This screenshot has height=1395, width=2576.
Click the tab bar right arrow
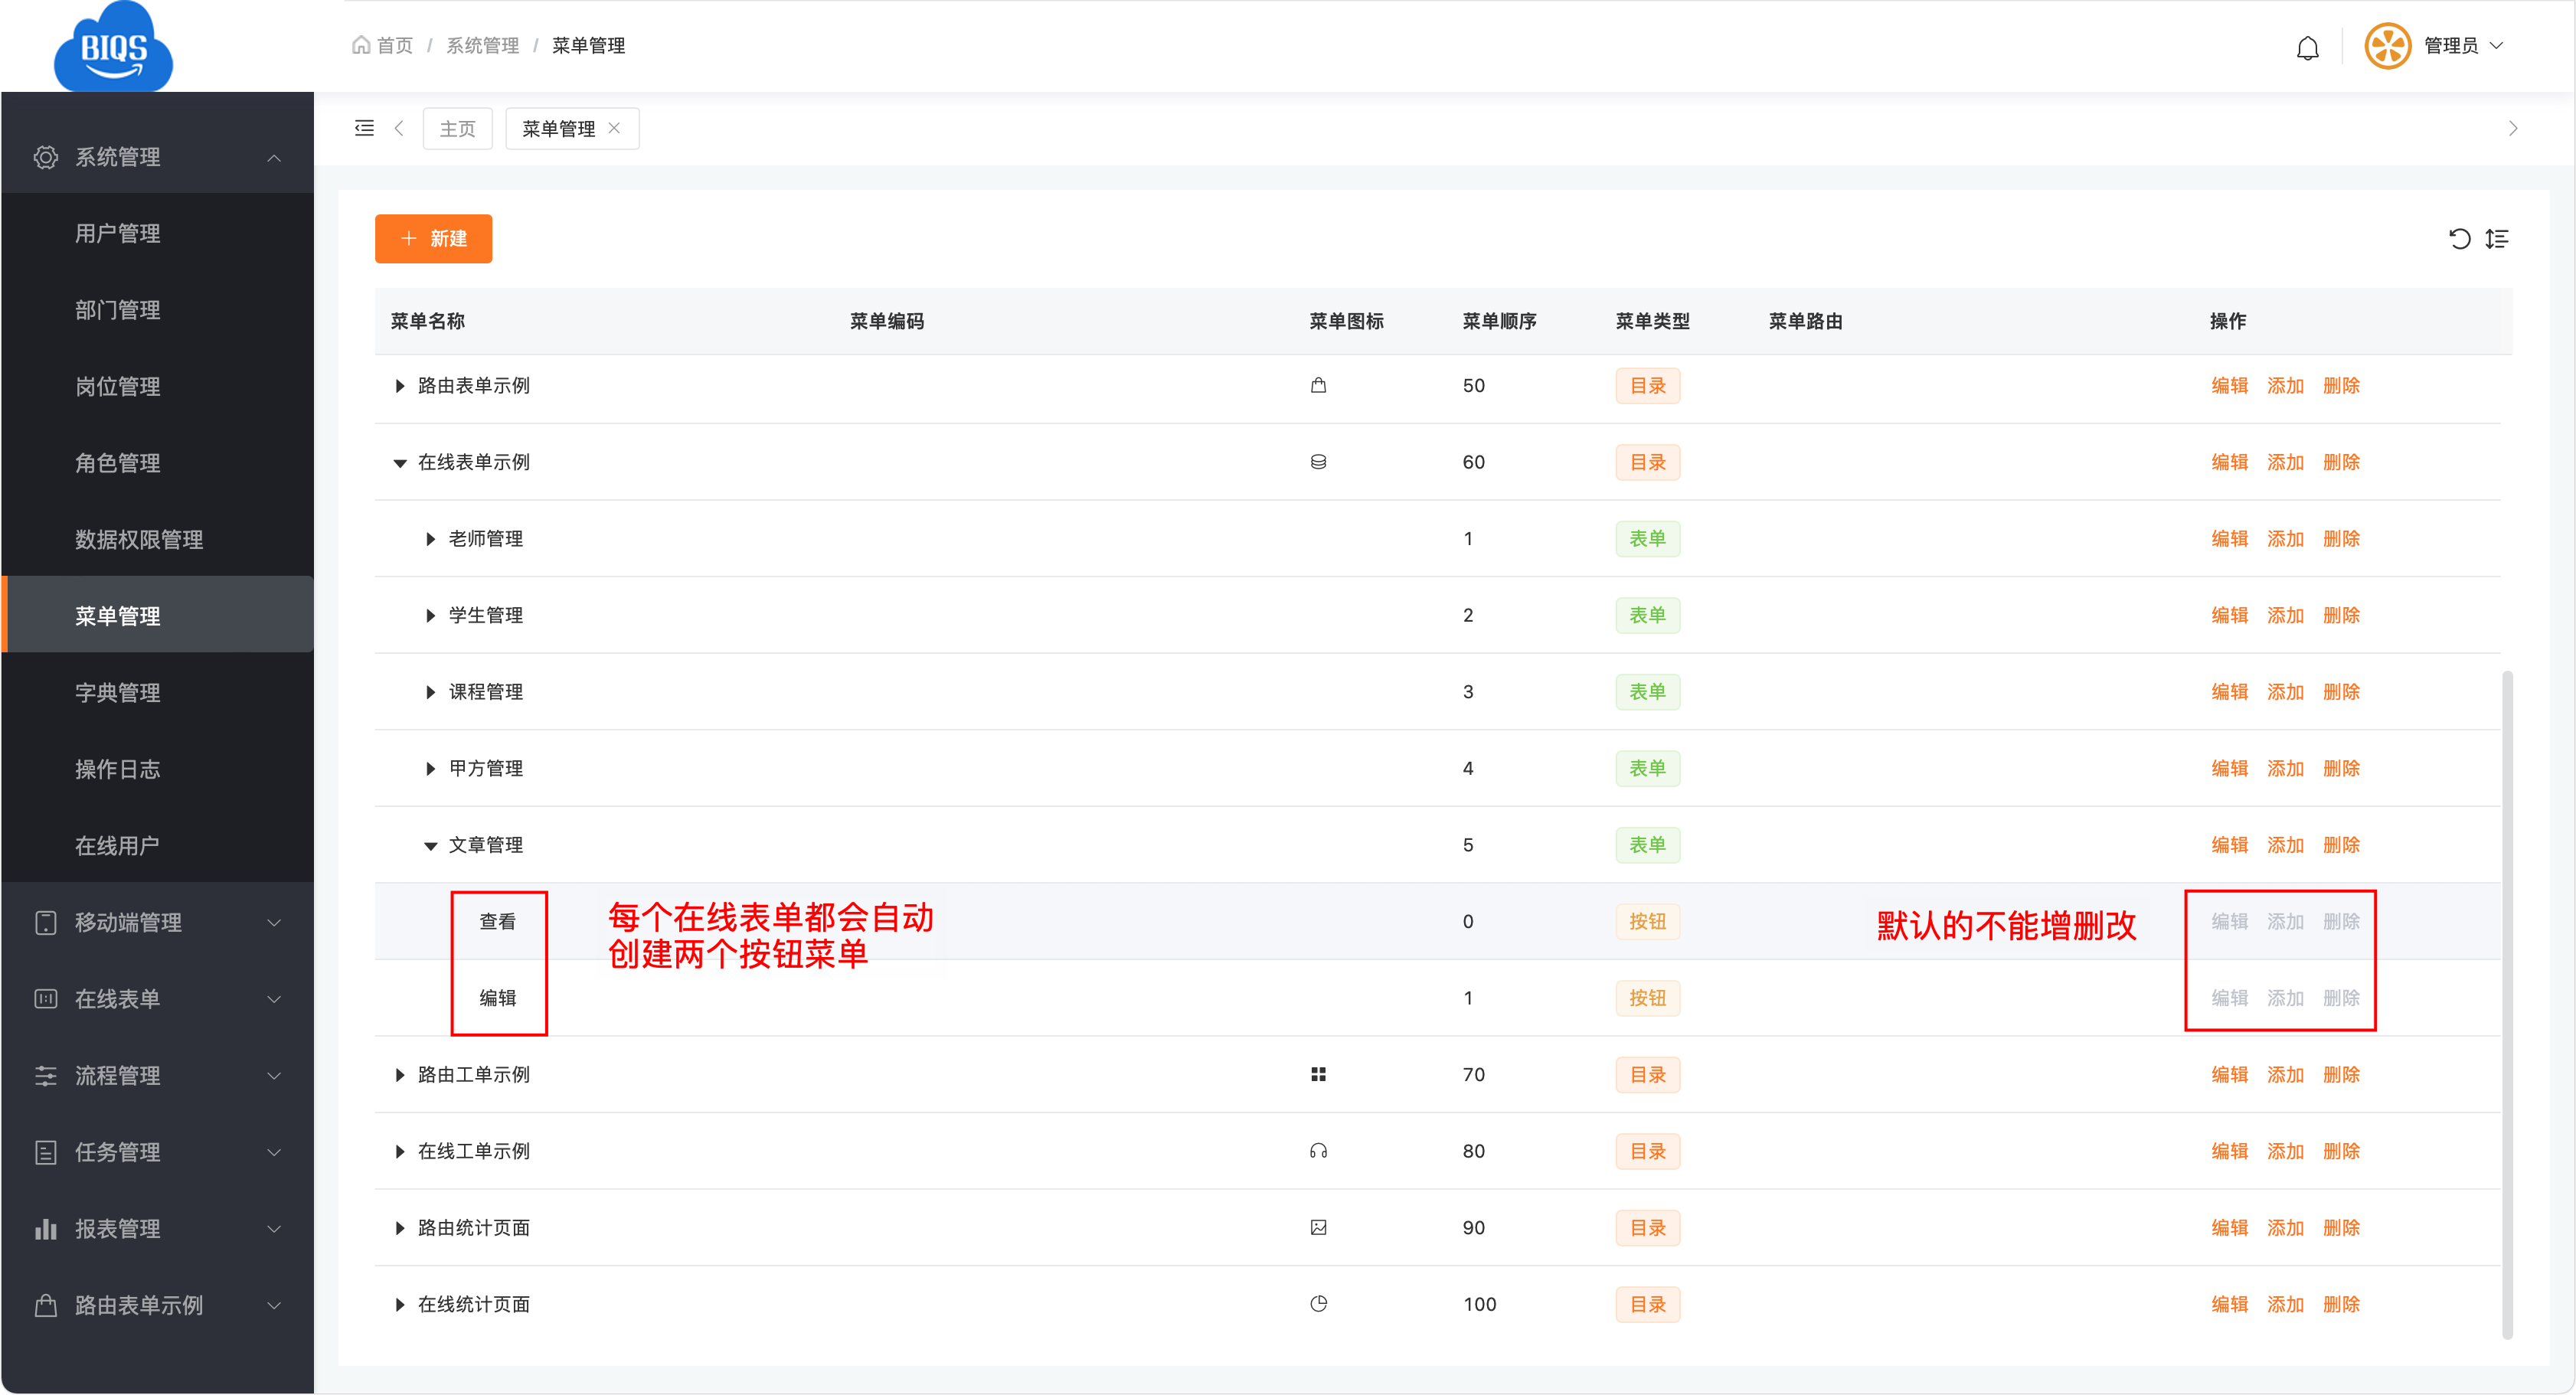(x=2512, y=128)
